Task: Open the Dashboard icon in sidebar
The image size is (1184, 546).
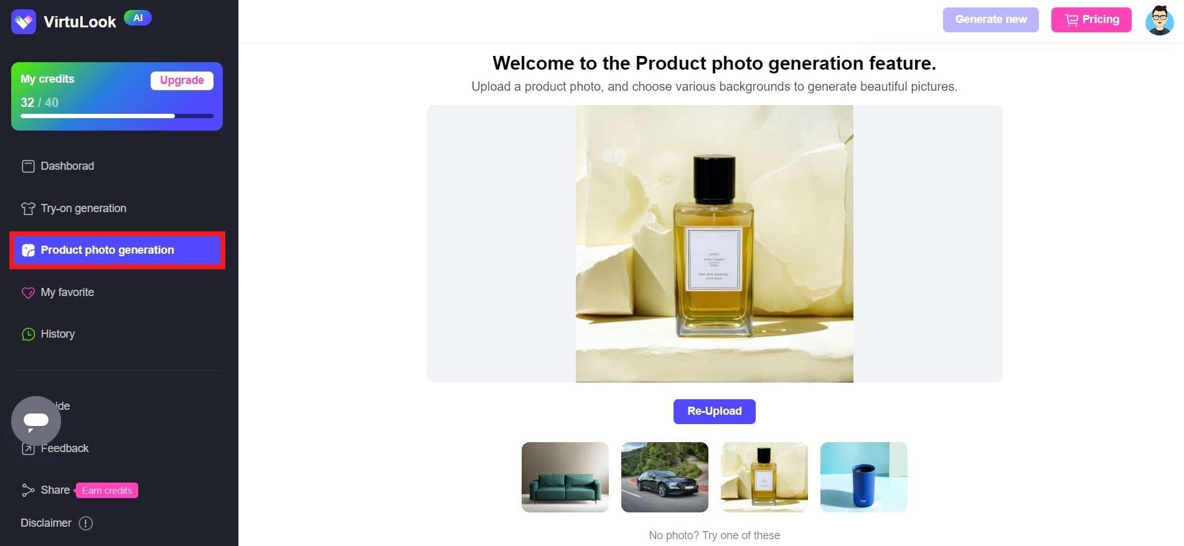Action: [28, 166]
